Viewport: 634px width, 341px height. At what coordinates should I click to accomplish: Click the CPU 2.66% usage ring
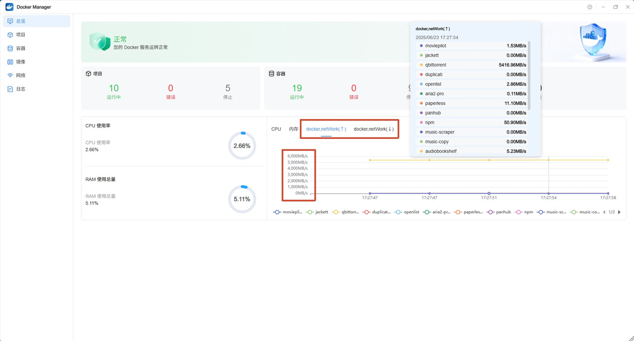242,146
